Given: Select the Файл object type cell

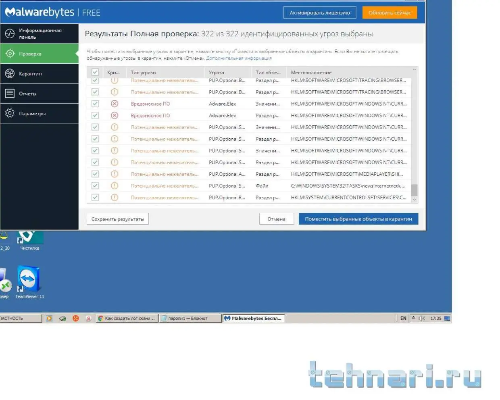Looking at the screenshot, I should (262, 185).
